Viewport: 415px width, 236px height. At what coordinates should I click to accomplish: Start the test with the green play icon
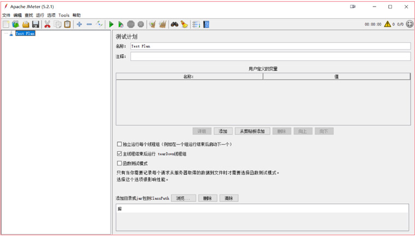click(x=111, y=25)
